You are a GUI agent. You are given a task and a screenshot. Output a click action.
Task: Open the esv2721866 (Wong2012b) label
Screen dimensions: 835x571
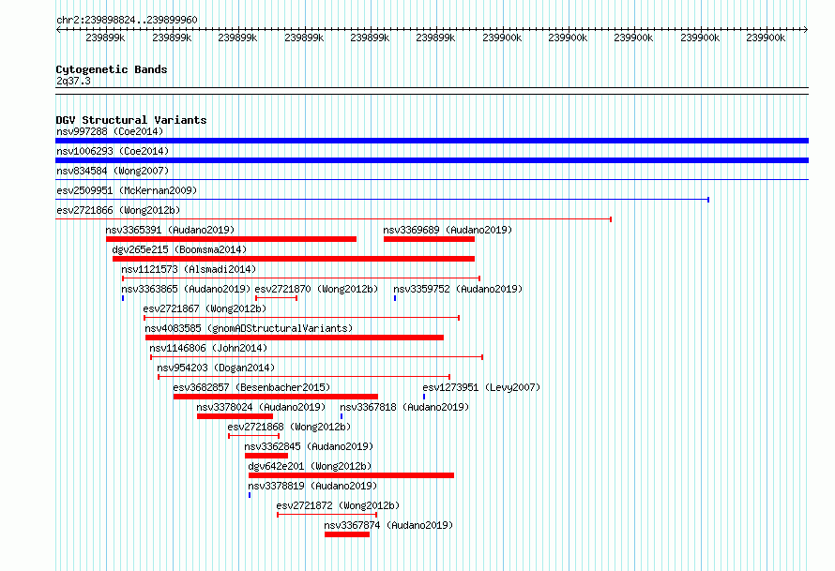pos(118,210)
